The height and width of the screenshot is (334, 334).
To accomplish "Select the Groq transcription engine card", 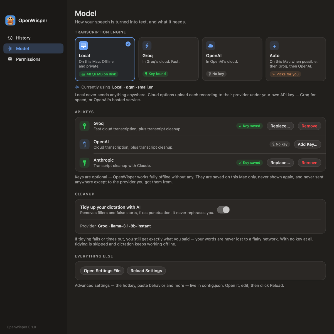I will pos(168,59).
